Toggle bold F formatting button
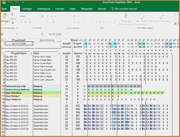 click(22, 22)
